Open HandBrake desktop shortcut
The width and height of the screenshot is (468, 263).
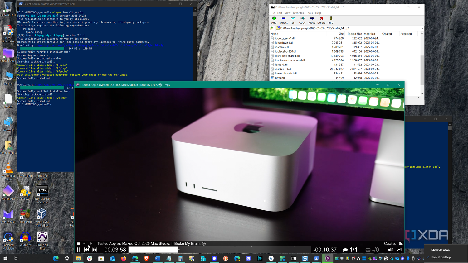25,216
